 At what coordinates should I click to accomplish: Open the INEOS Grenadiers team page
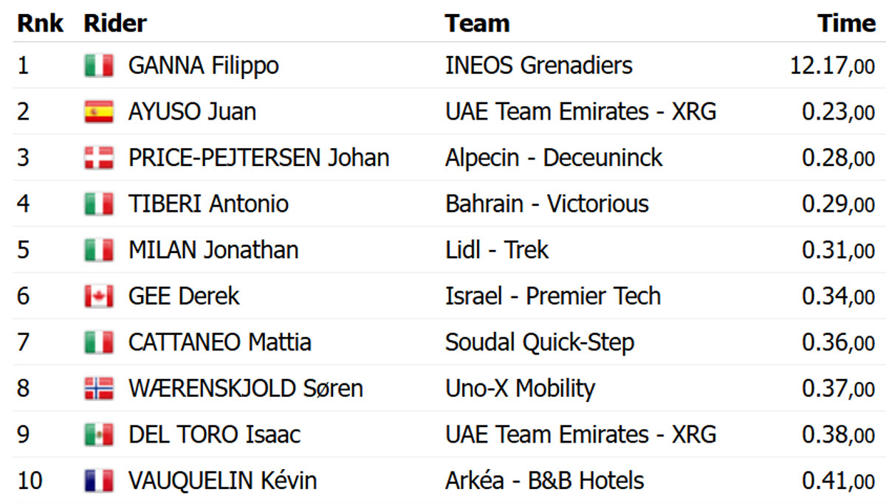[x=538, y=66]
